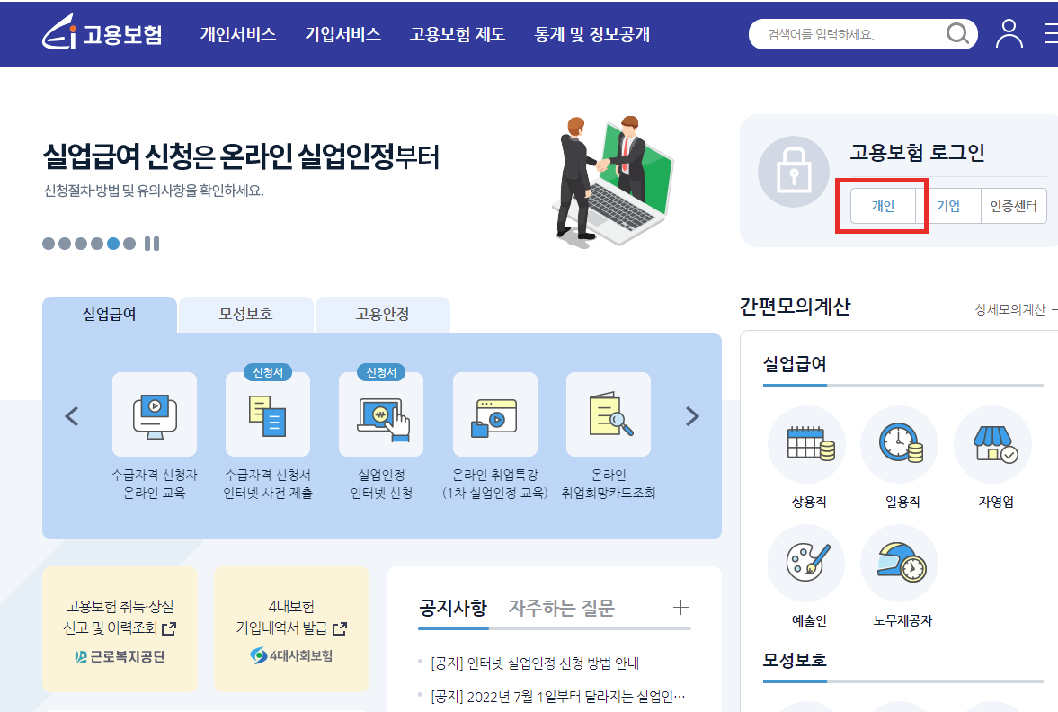Click the search magnifier icon
The width and height of the screenshot is (1058, 712).
[x=956, y=33]
